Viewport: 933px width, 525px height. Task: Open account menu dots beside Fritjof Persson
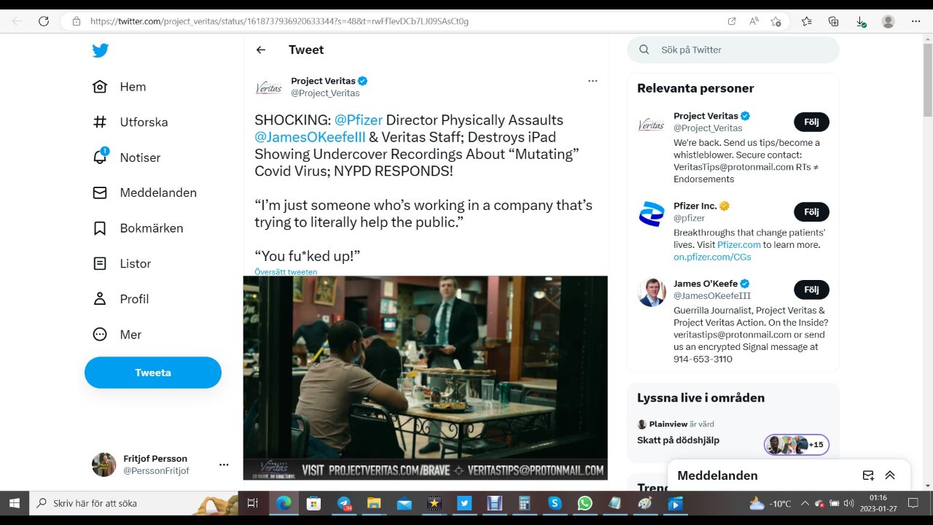click(x=224, y=464)
